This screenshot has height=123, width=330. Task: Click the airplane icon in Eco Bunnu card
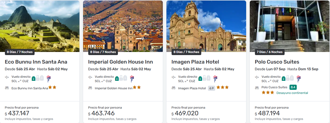7,77
